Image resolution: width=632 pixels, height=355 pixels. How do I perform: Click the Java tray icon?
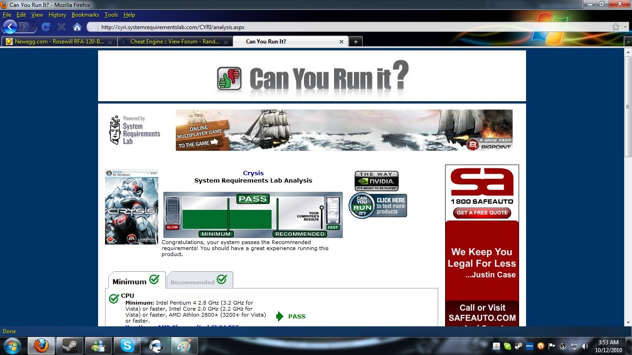tap(496, 346)
